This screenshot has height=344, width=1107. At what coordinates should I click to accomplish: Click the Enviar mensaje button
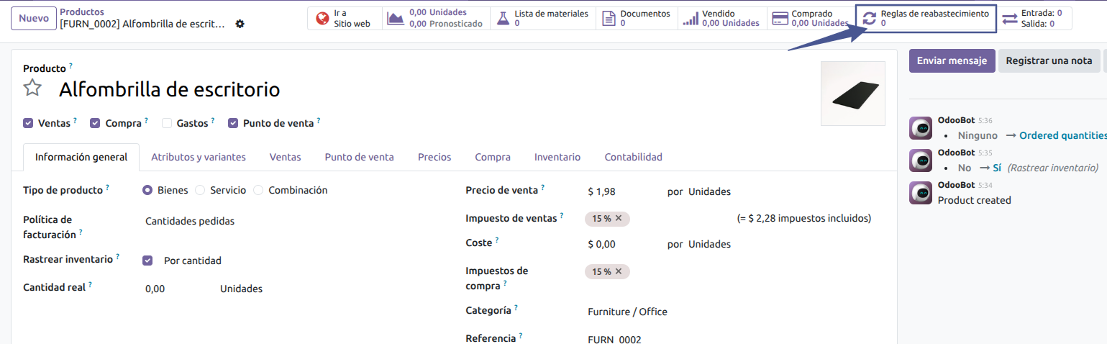pos(952,60)
